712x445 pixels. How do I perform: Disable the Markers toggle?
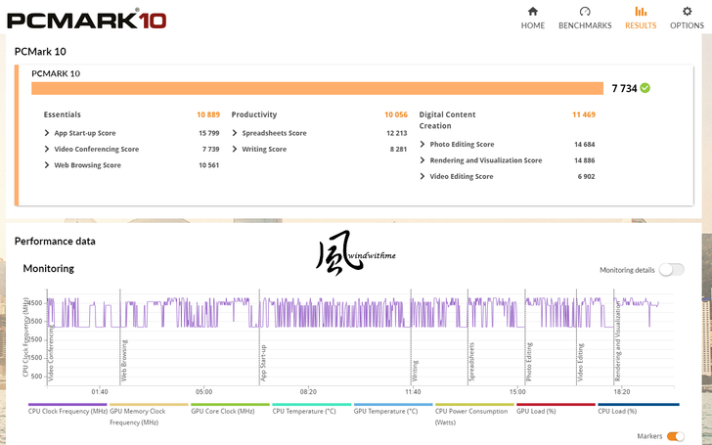click(x=675, y=436)
